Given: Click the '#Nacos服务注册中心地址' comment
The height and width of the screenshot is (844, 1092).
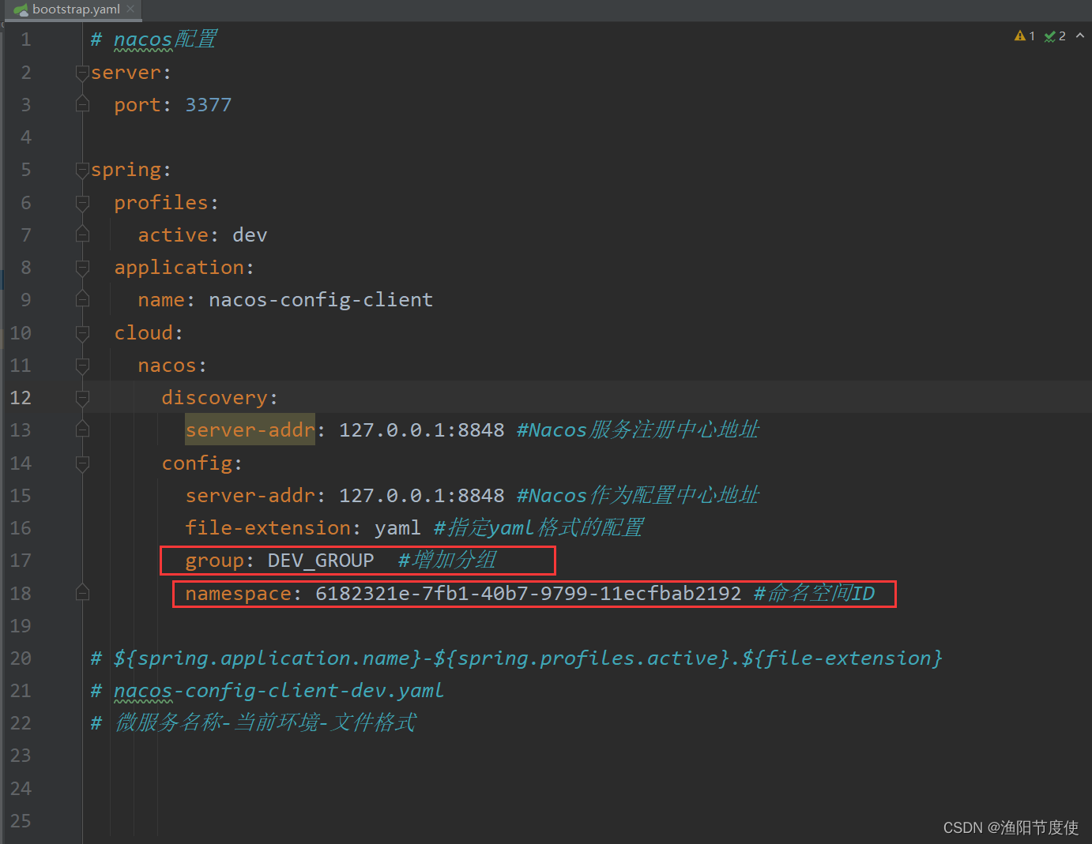Looking at the screenshot, I should point(638,430).
